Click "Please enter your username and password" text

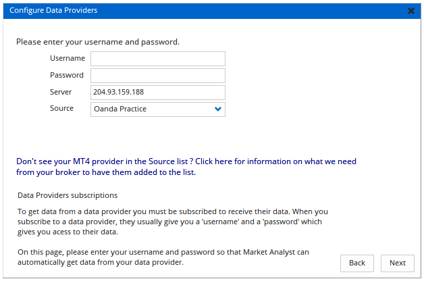pos(98,42)
